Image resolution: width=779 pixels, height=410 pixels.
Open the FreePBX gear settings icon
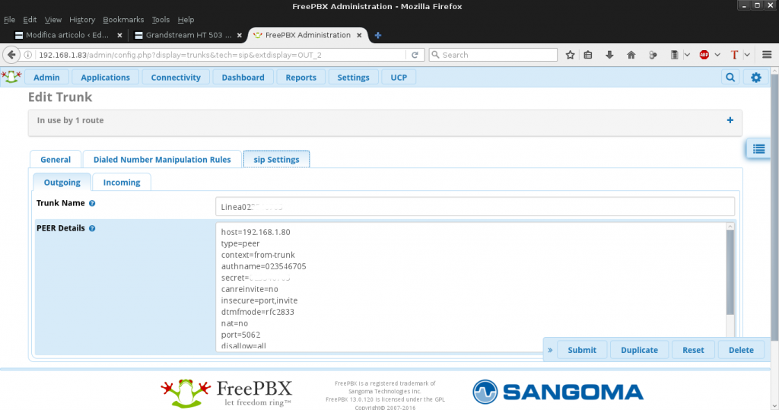[755, 77]
